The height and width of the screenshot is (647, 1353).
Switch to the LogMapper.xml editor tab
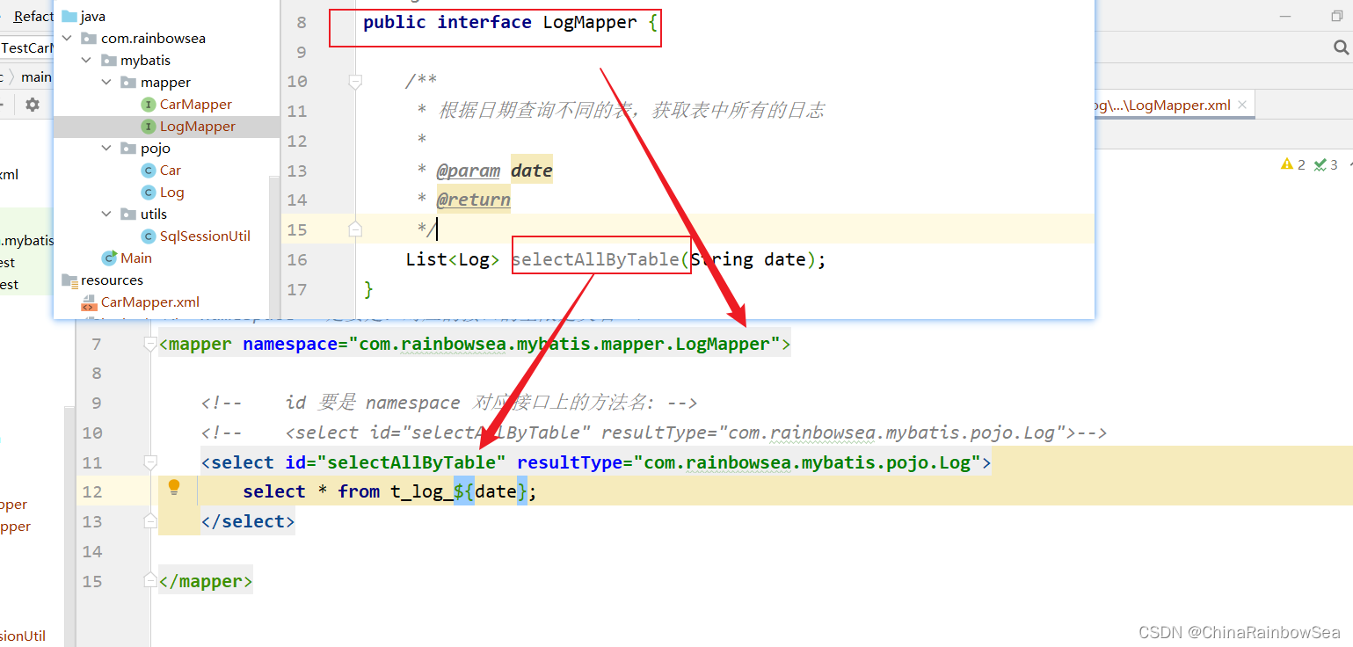1165,105
